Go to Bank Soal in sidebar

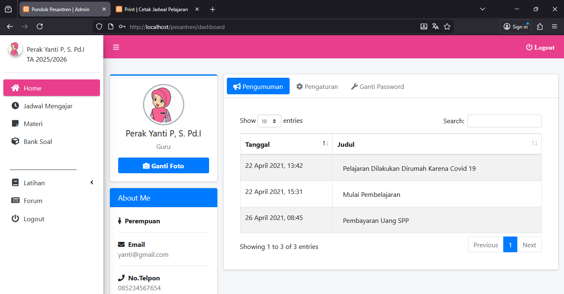[x=38, y=141]
